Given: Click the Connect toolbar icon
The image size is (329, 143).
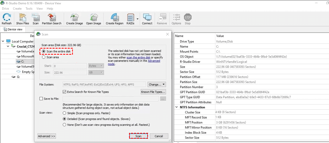Looking at the screenshot, I should 147,19.
